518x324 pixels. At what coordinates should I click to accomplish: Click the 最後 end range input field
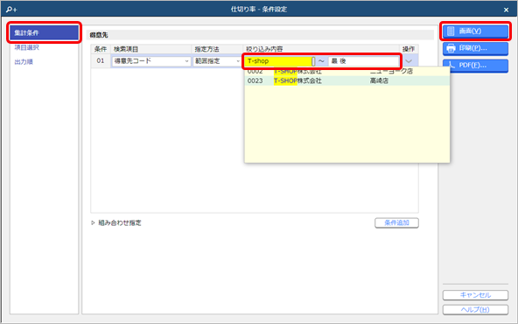[363, 61]
